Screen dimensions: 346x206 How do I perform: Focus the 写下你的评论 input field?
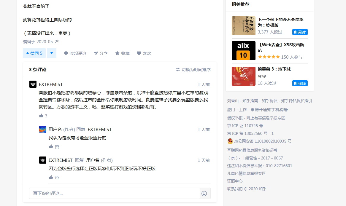click(x=115, y=194)
